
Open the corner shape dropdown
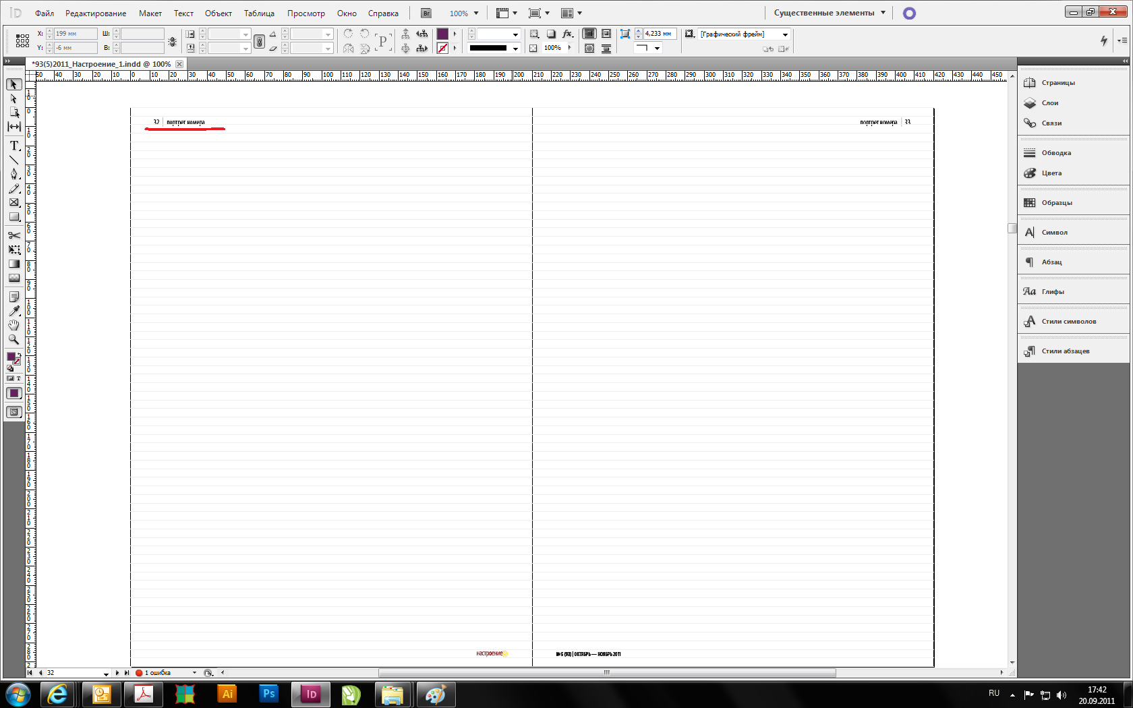tap(657, 48)
